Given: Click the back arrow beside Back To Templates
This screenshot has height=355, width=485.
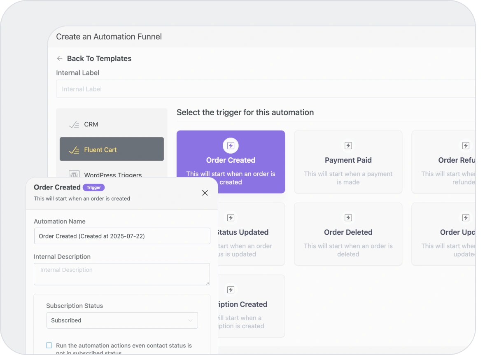Looking at the screenshot, I should [x=59, y=58].
